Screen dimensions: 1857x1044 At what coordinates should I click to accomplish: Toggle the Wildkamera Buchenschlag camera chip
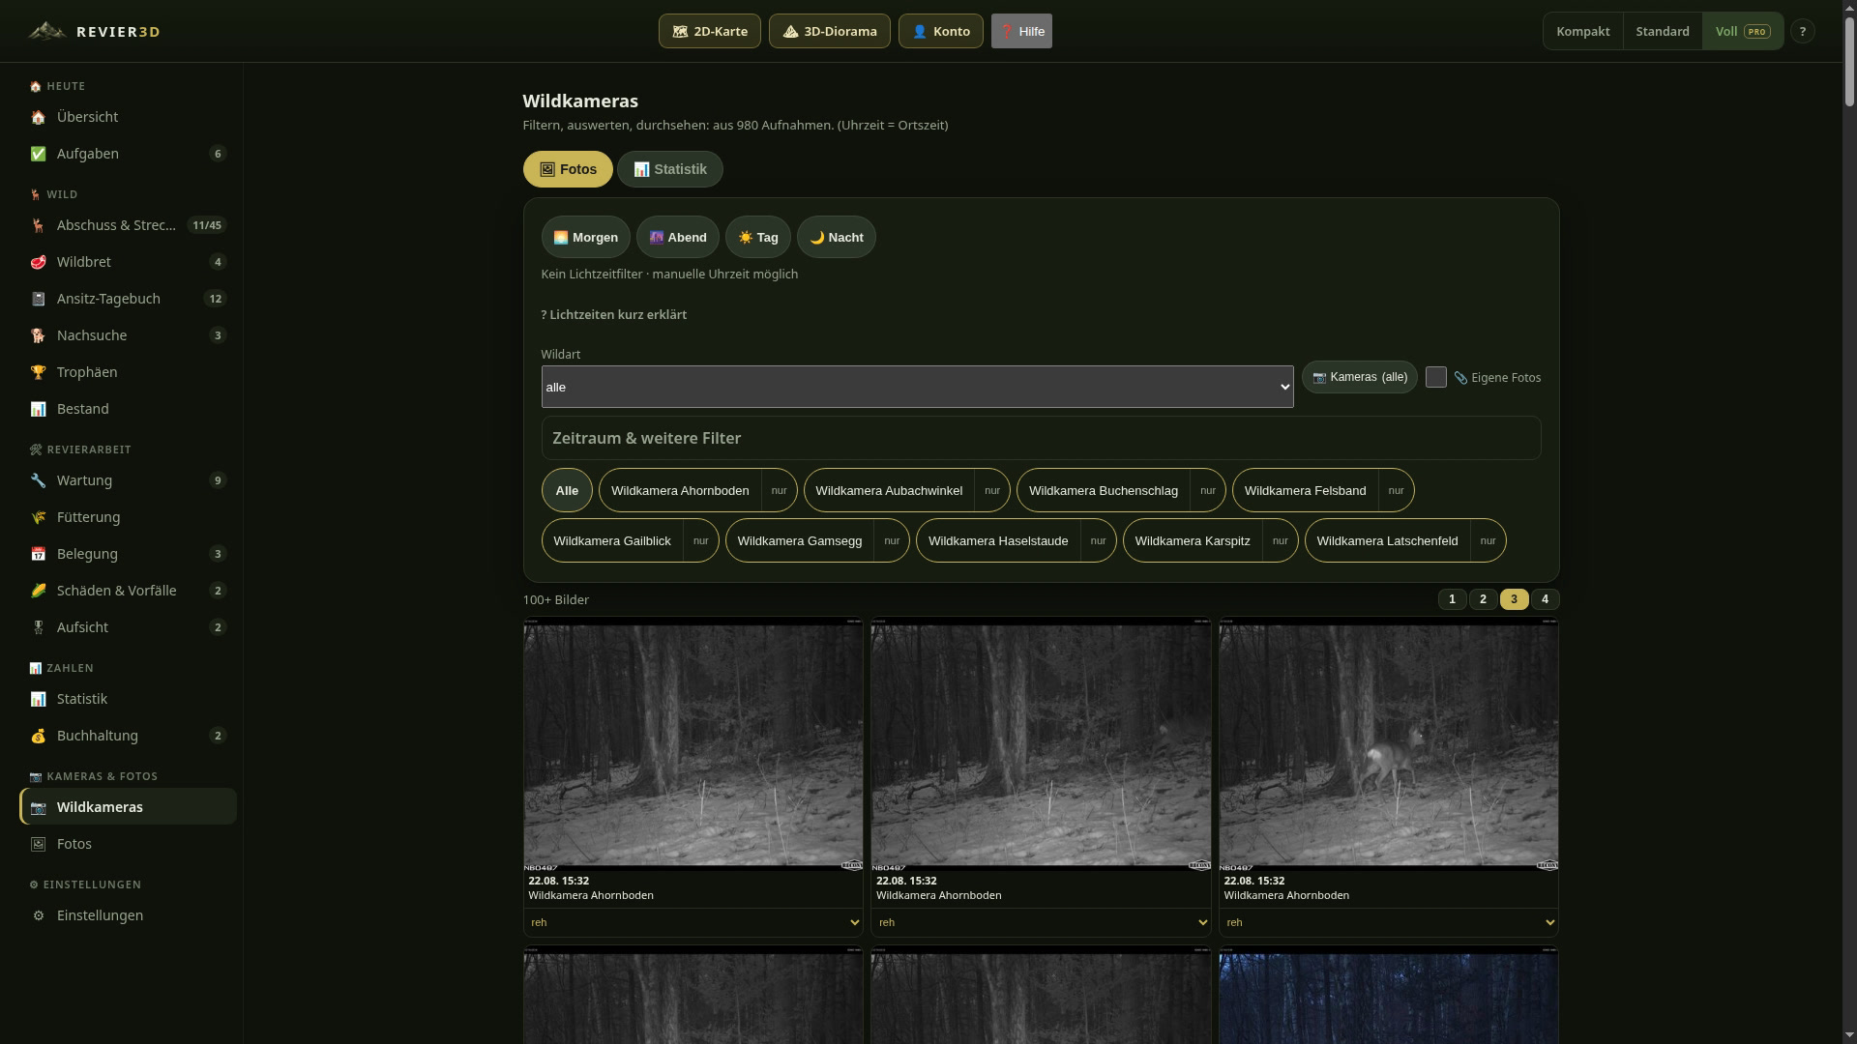1104,490
